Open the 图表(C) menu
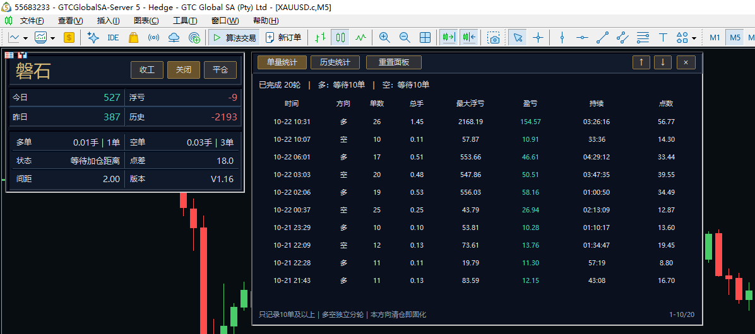Image resolution: width=755 pixels, height=334 pixels. point(146,21)
